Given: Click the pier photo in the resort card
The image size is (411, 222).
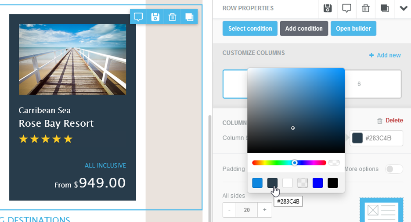Looking at the screenshot, I should click(x=72, y=59).
